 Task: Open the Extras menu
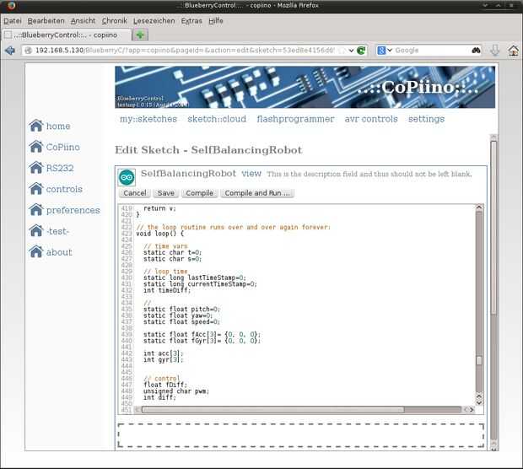(x=191, y=21)
